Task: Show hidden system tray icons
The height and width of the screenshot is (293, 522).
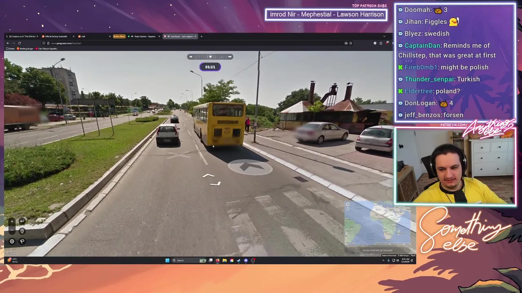Action: click(x=383, y=260)
